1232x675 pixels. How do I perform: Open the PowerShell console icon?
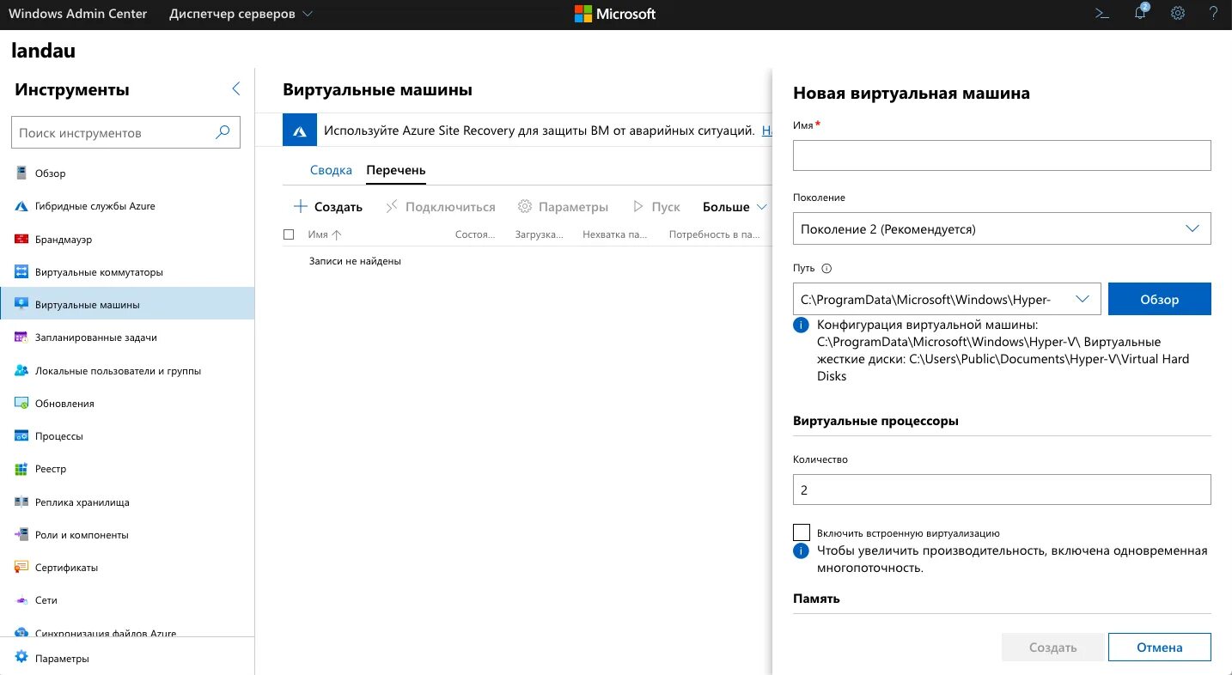[1101, 14]
